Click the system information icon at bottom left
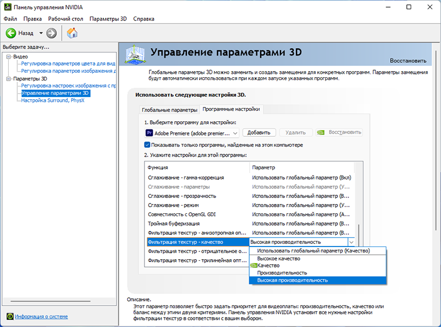This screenshot has width=441, height=327. pyautogui.click(x=10, y=317)
